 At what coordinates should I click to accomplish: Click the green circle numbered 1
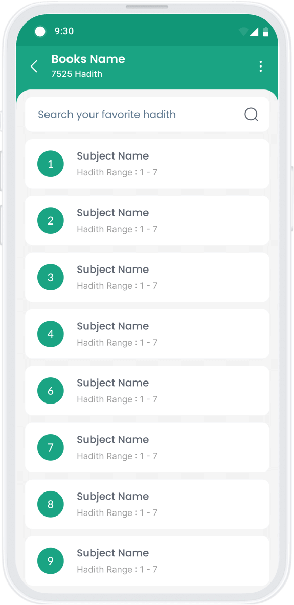51,164
